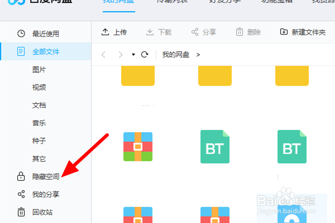Filter files by 音乐

(x=39, y=123)
